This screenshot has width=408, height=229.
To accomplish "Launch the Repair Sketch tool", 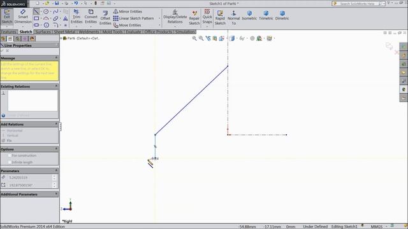I will [x=194, y=18].
